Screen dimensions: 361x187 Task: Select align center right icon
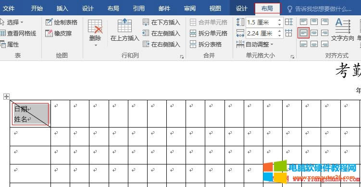click(x=324, y=33)
